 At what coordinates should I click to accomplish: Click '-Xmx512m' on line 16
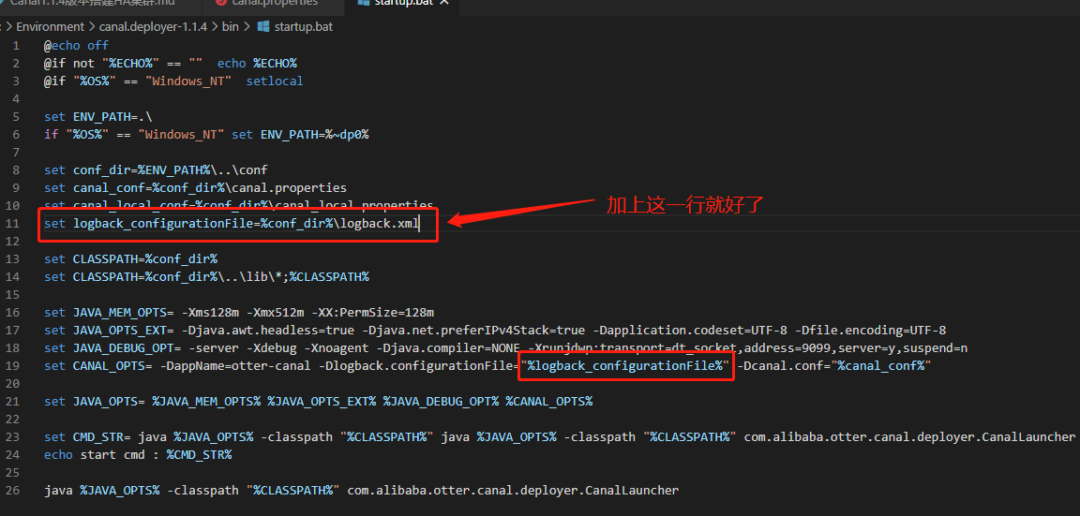click(x=275, y=313)
